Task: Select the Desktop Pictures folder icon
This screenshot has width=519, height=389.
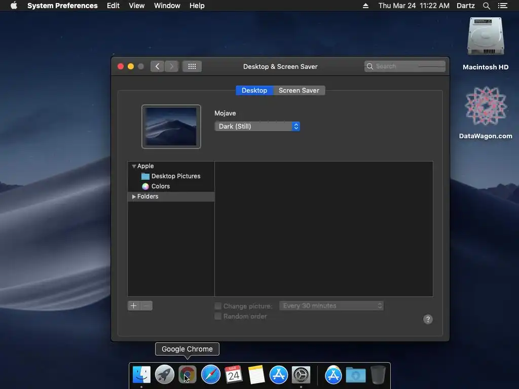Action: [145, 176]
